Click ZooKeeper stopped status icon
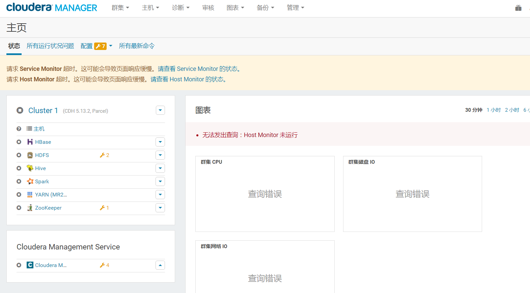Screen dimensions: 530x293 (x=19, y=208)
